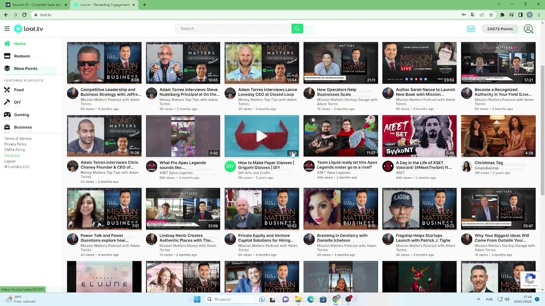Click the translate page icon in address bar
The image size is (545, 306).
[x=473, y=14]
